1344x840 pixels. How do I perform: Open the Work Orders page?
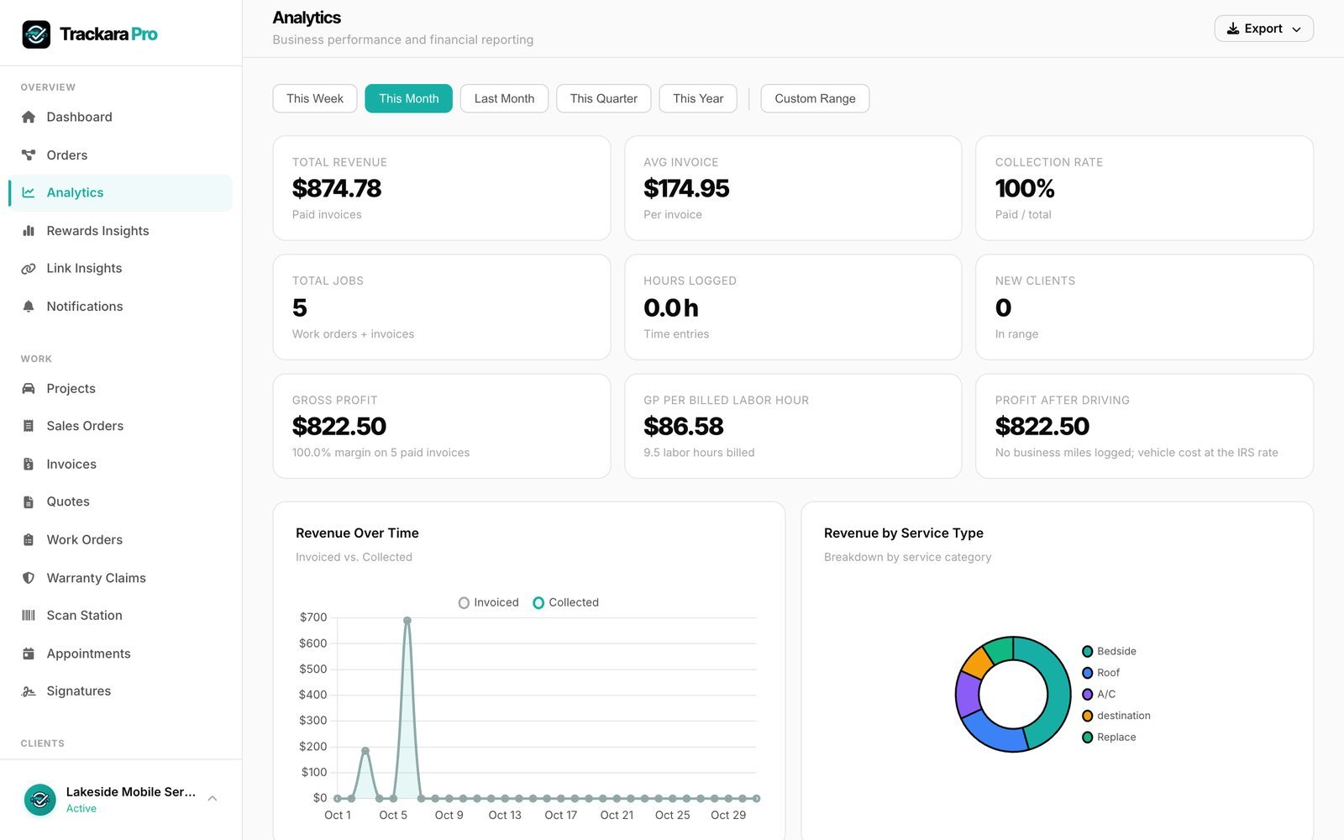[x=120, y=539]
